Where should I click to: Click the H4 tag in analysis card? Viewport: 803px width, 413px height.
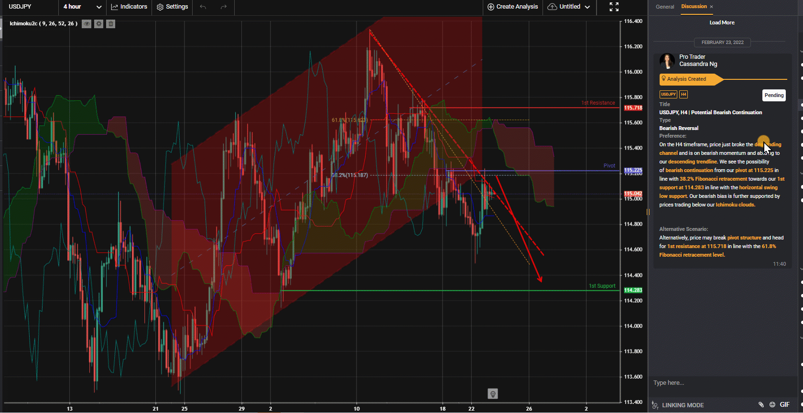(684, 95)
